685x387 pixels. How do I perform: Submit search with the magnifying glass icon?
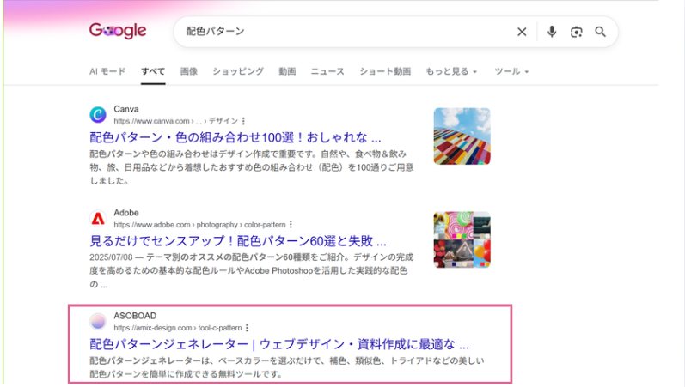click(600, 32)
